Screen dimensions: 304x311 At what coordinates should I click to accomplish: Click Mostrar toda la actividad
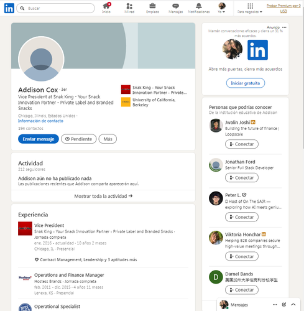click(x=103, y=196)
